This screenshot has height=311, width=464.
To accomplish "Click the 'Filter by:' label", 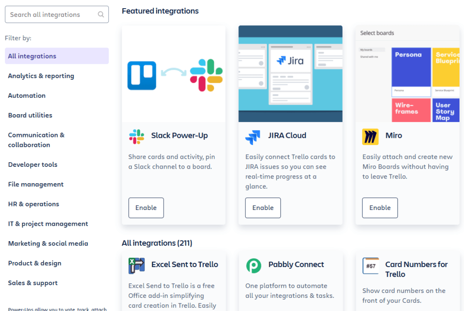I will [x=18, y=38].
